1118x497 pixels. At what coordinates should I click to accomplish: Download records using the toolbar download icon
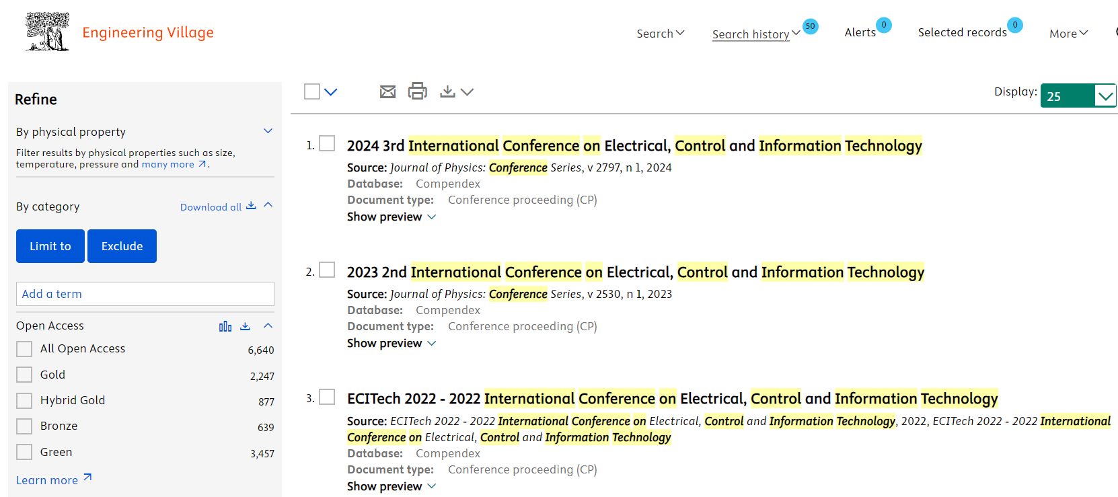(447, 91)
